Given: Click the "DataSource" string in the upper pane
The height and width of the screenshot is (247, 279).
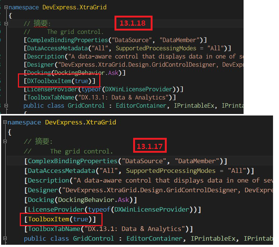Looking at the screenshot, I should click(132, 40).
